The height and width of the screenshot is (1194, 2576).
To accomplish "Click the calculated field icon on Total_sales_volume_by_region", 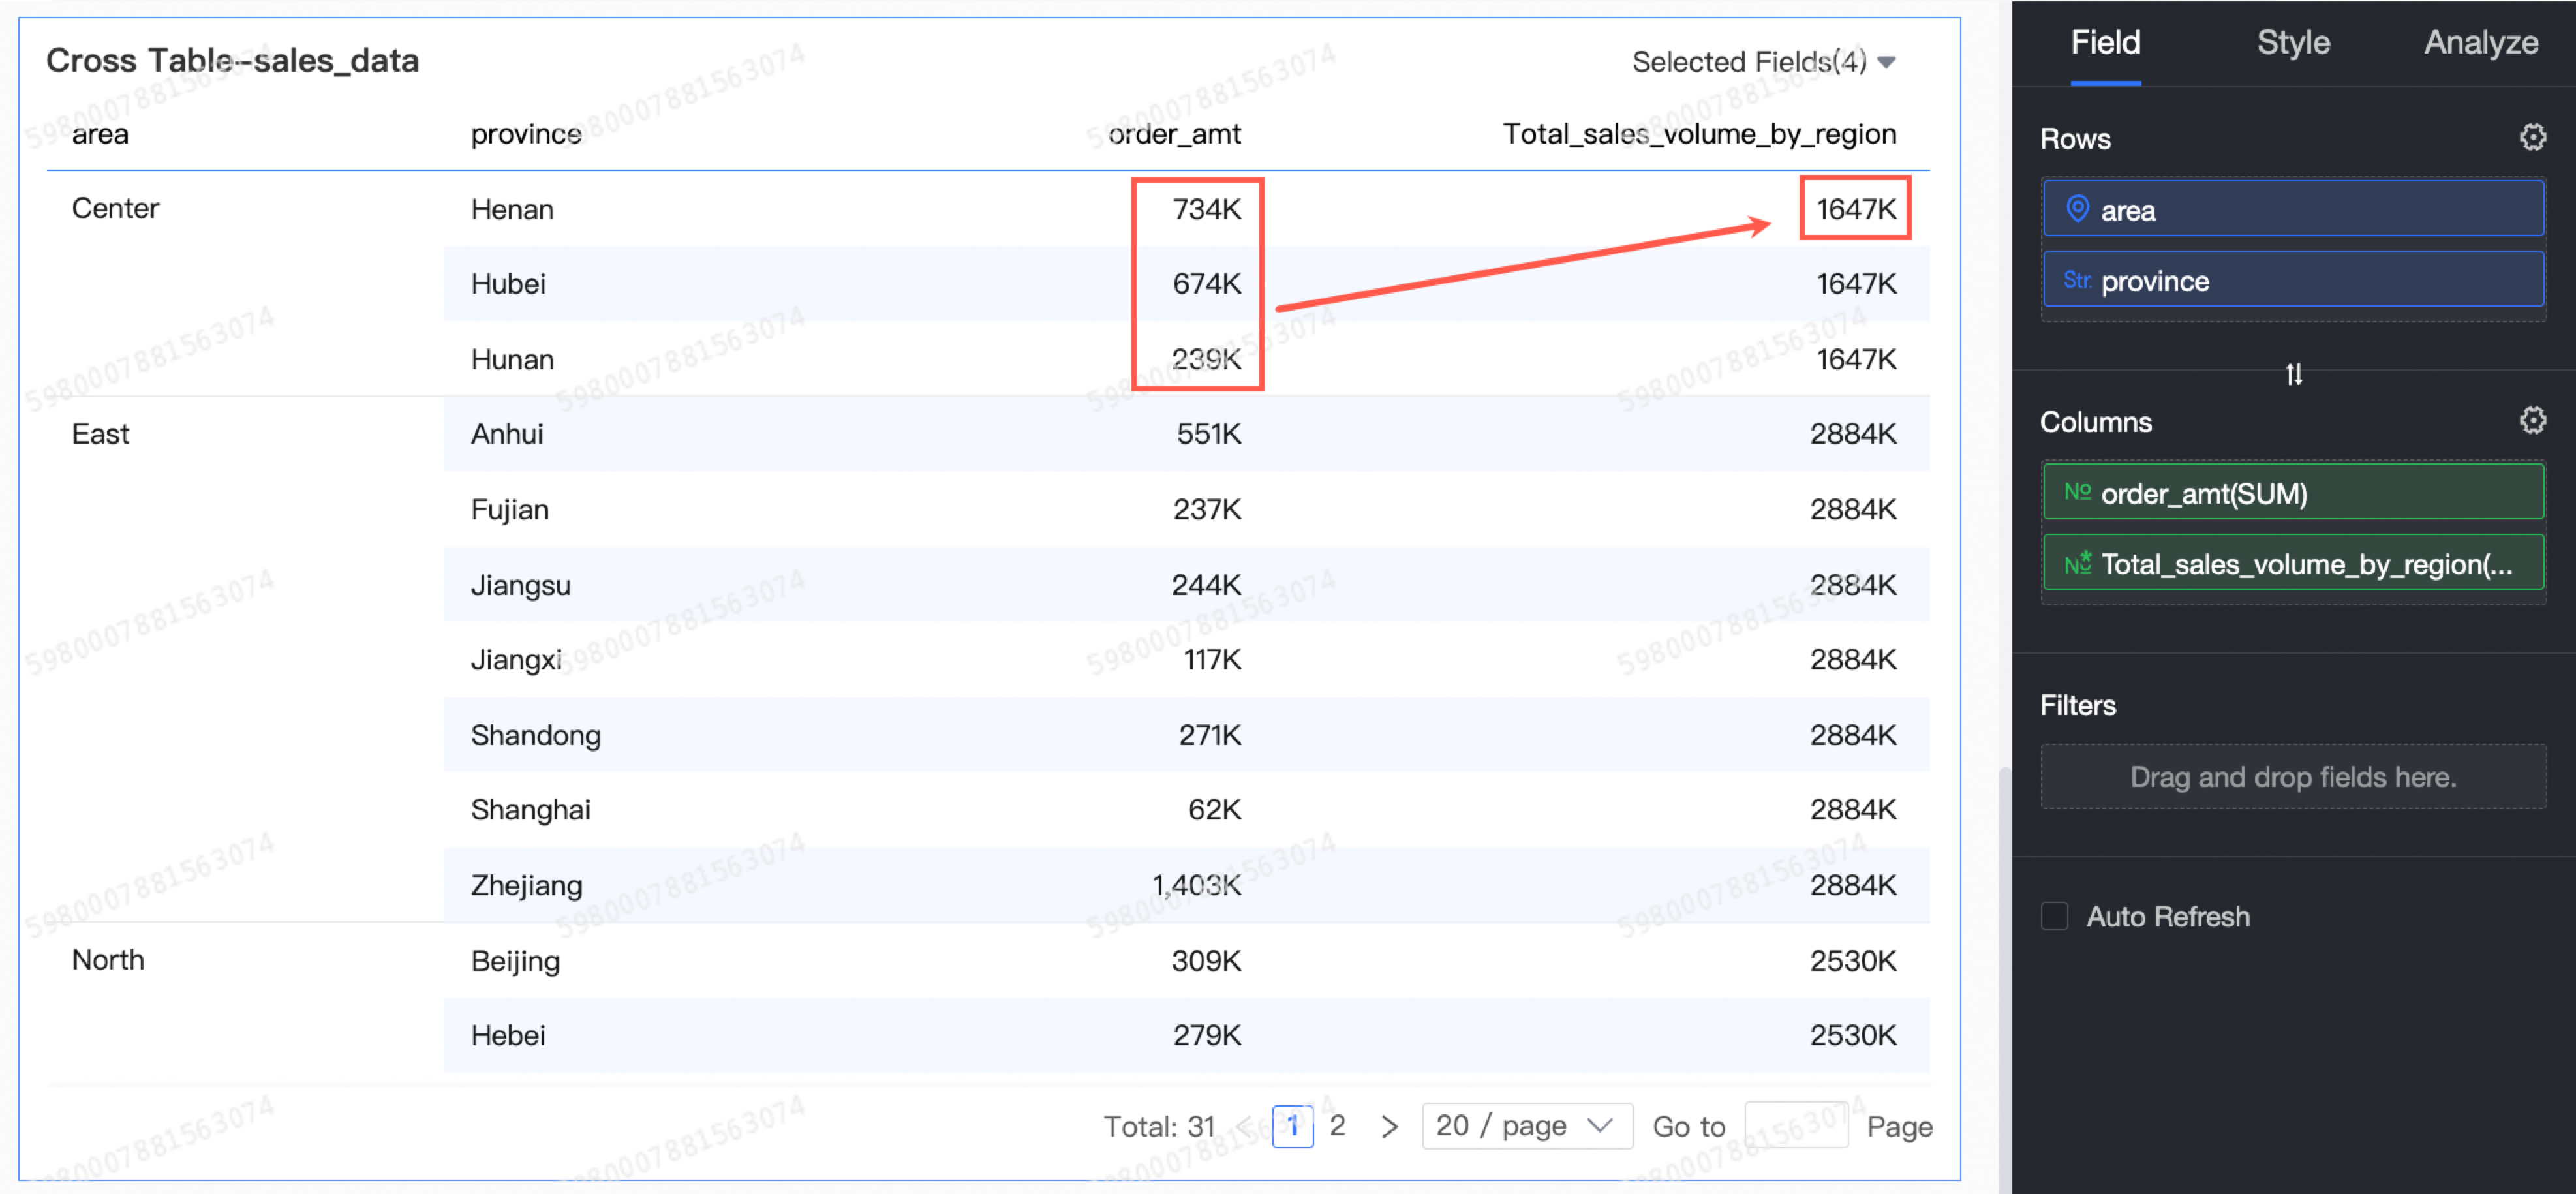I will click(2077, 563).
